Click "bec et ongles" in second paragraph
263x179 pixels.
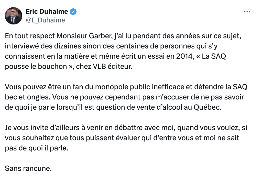pyautogui.click(x=28, y=97)
